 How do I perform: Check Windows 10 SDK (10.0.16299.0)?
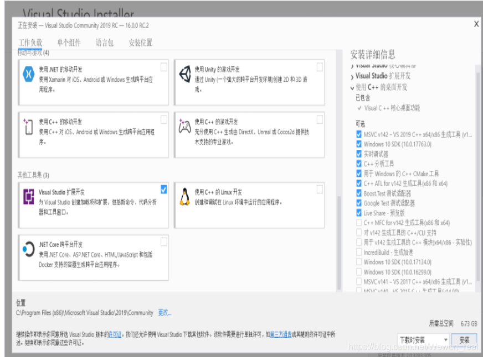pos(359,272)
